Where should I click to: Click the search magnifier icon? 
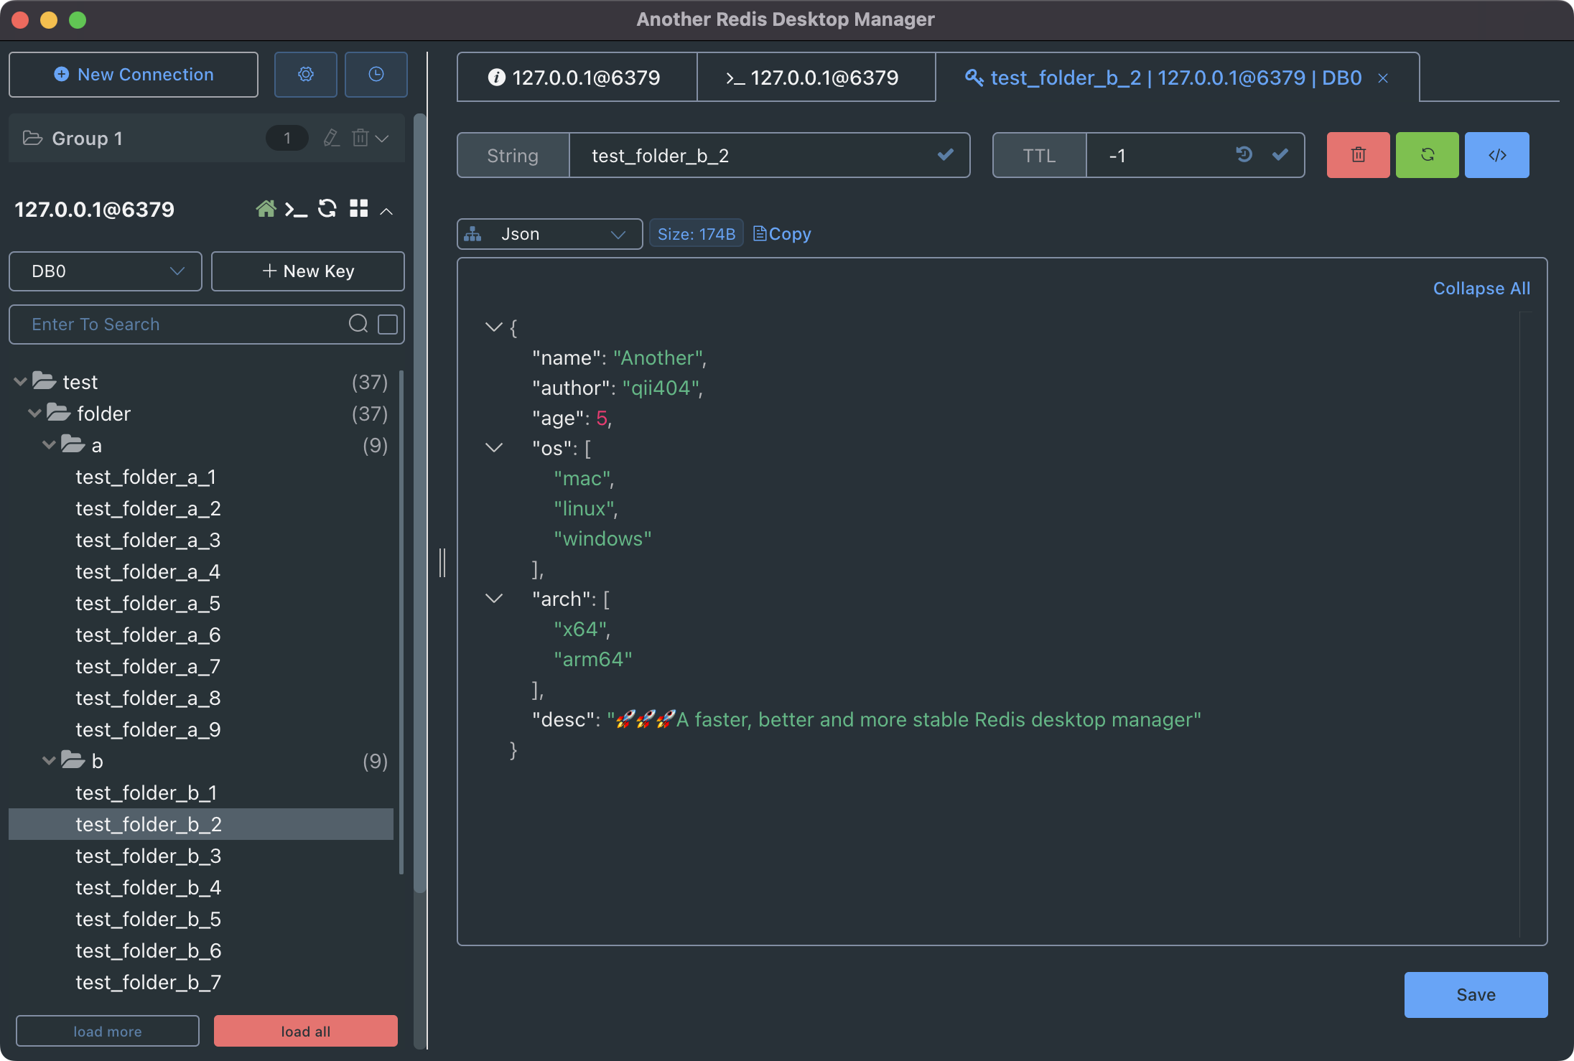(358, 324)
